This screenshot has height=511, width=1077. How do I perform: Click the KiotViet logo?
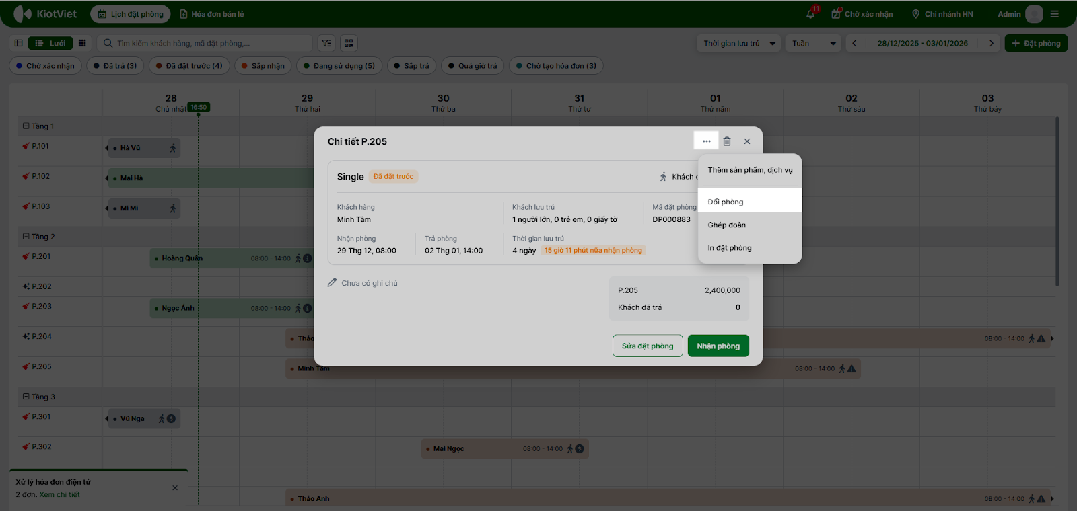click(x=45, y=14)
